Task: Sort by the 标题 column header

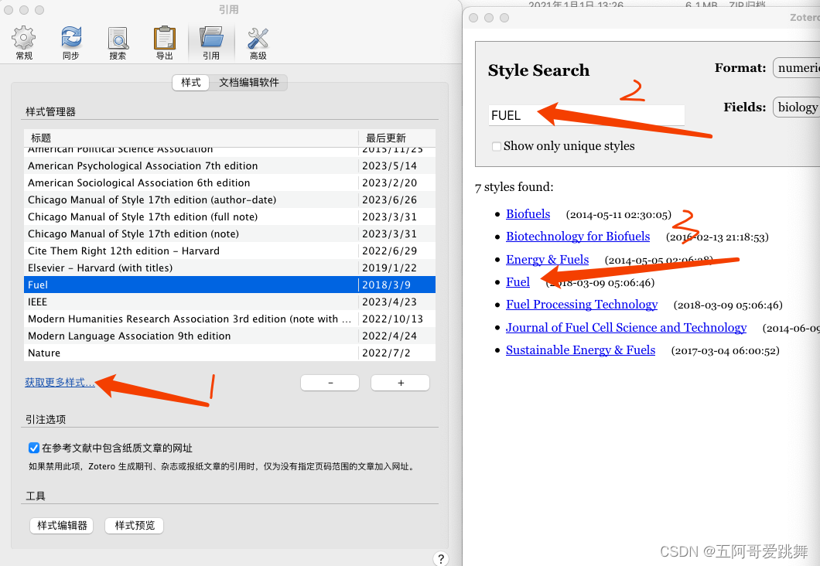Action: 191,138
